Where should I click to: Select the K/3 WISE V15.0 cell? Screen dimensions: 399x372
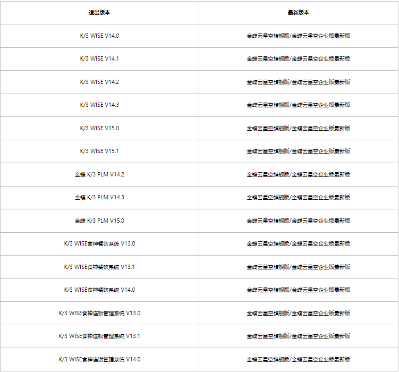99,128
